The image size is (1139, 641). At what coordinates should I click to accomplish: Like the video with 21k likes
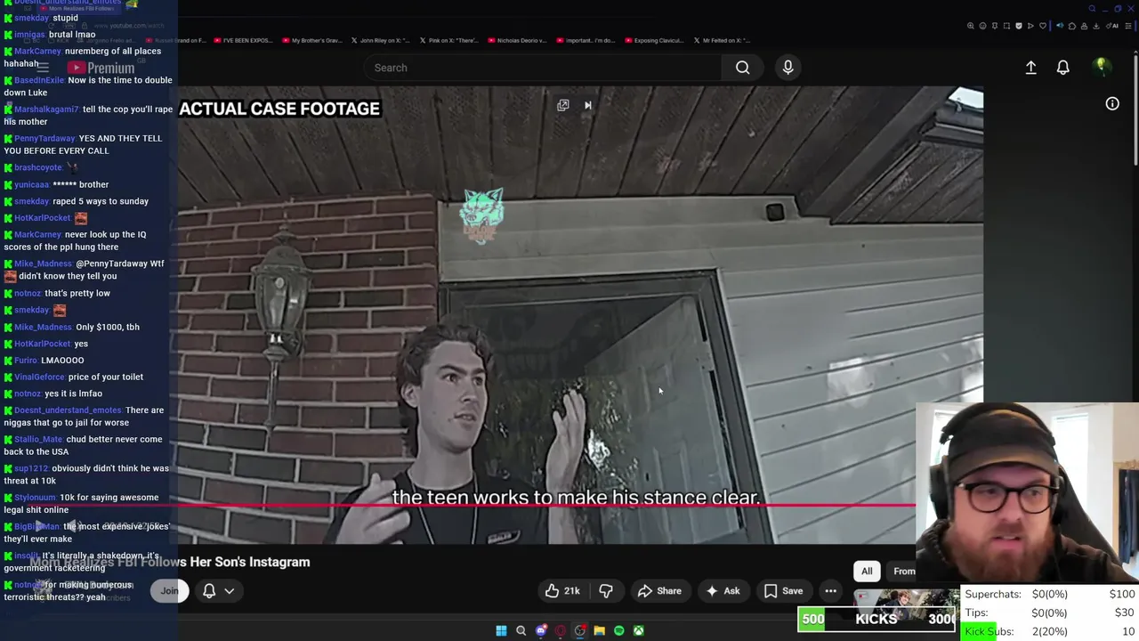(x=562, y=591)
